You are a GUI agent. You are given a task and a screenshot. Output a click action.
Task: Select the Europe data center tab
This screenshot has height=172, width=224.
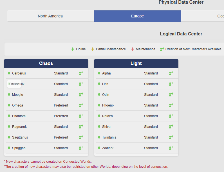(138, 16)
